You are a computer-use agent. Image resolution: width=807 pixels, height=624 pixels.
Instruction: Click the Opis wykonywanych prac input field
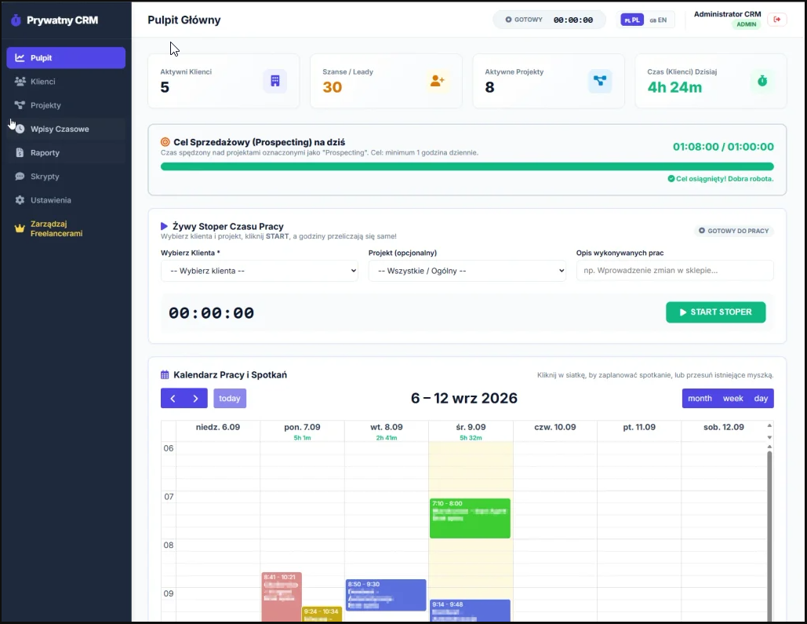[674, 271]
